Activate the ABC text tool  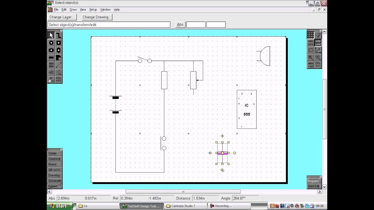(51, 72)
